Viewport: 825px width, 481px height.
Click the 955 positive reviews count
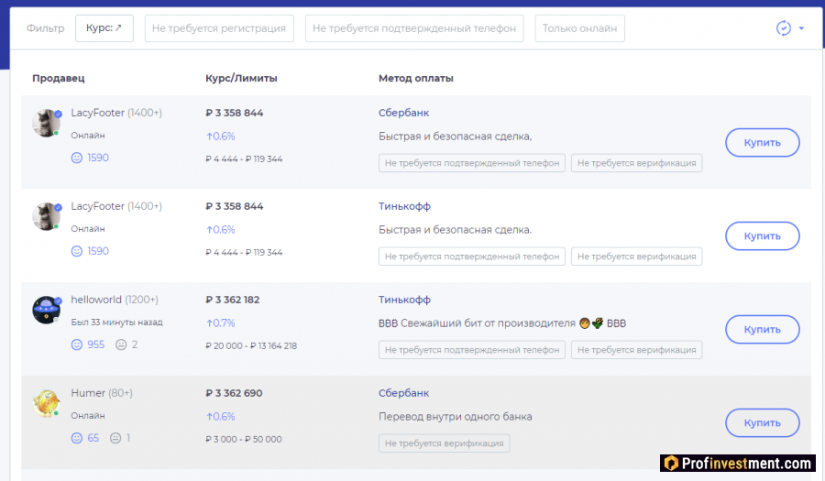(x=95, y=344)
